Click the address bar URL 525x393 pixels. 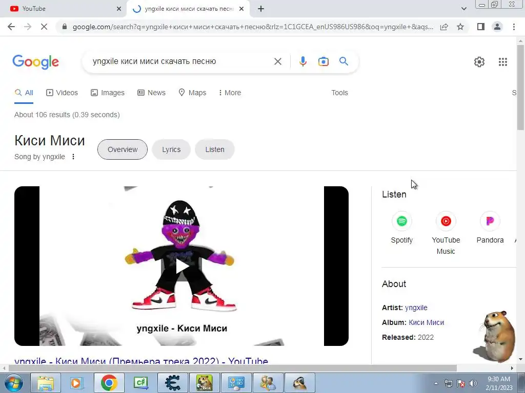point(253,27)
